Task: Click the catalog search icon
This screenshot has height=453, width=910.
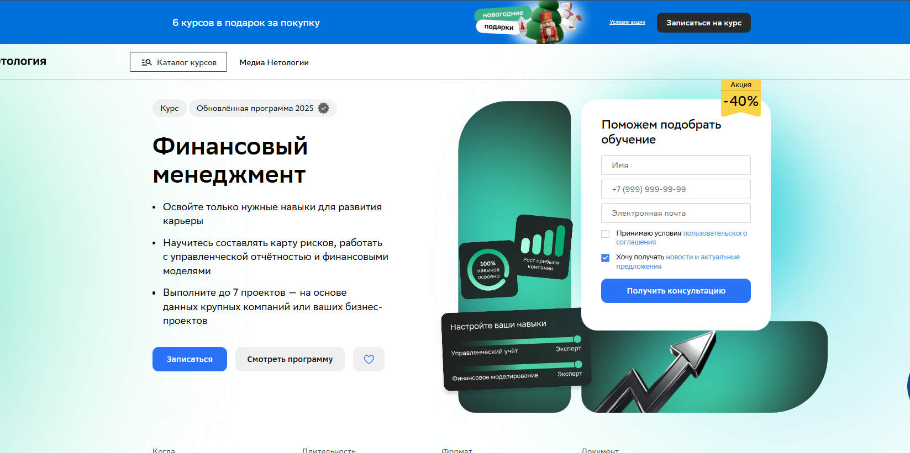Action: (x=146, y=62)
